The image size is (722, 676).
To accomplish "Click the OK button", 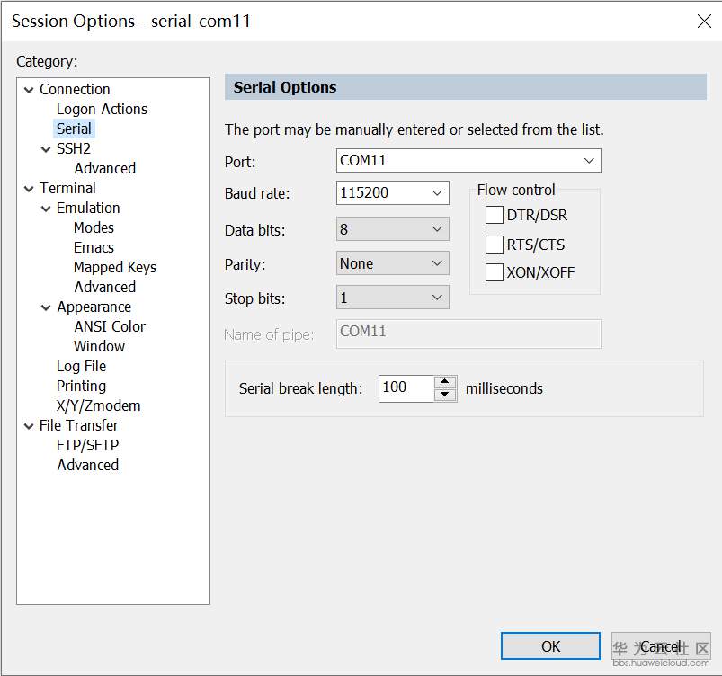I will point(550,646).
